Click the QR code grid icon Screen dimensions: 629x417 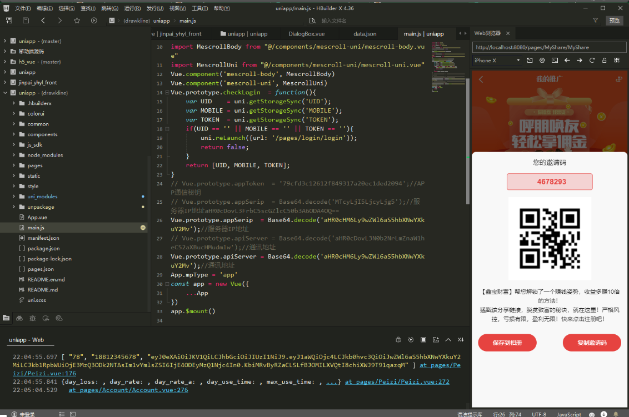[x=617, y=60]
